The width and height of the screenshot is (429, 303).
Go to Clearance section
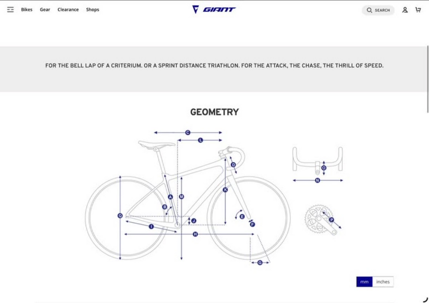pos(68,9)
